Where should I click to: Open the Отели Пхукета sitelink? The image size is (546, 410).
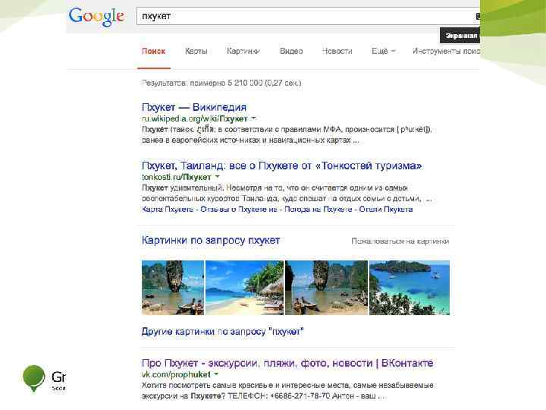pyautogui.click(x=386, y=210)
